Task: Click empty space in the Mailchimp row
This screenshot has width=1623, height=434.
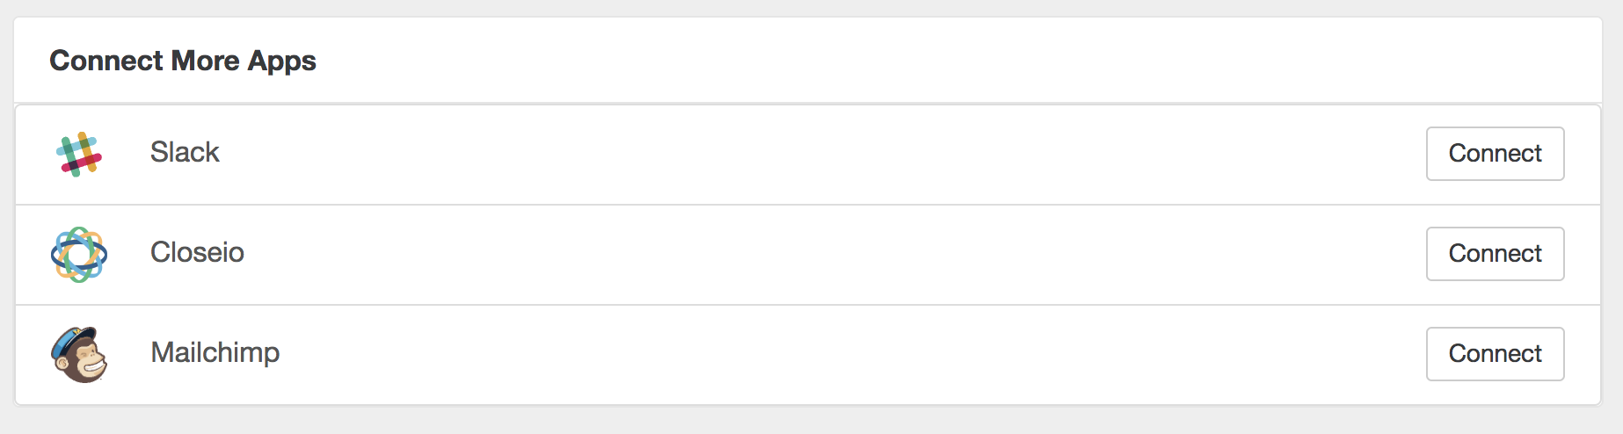Action: 791,354
